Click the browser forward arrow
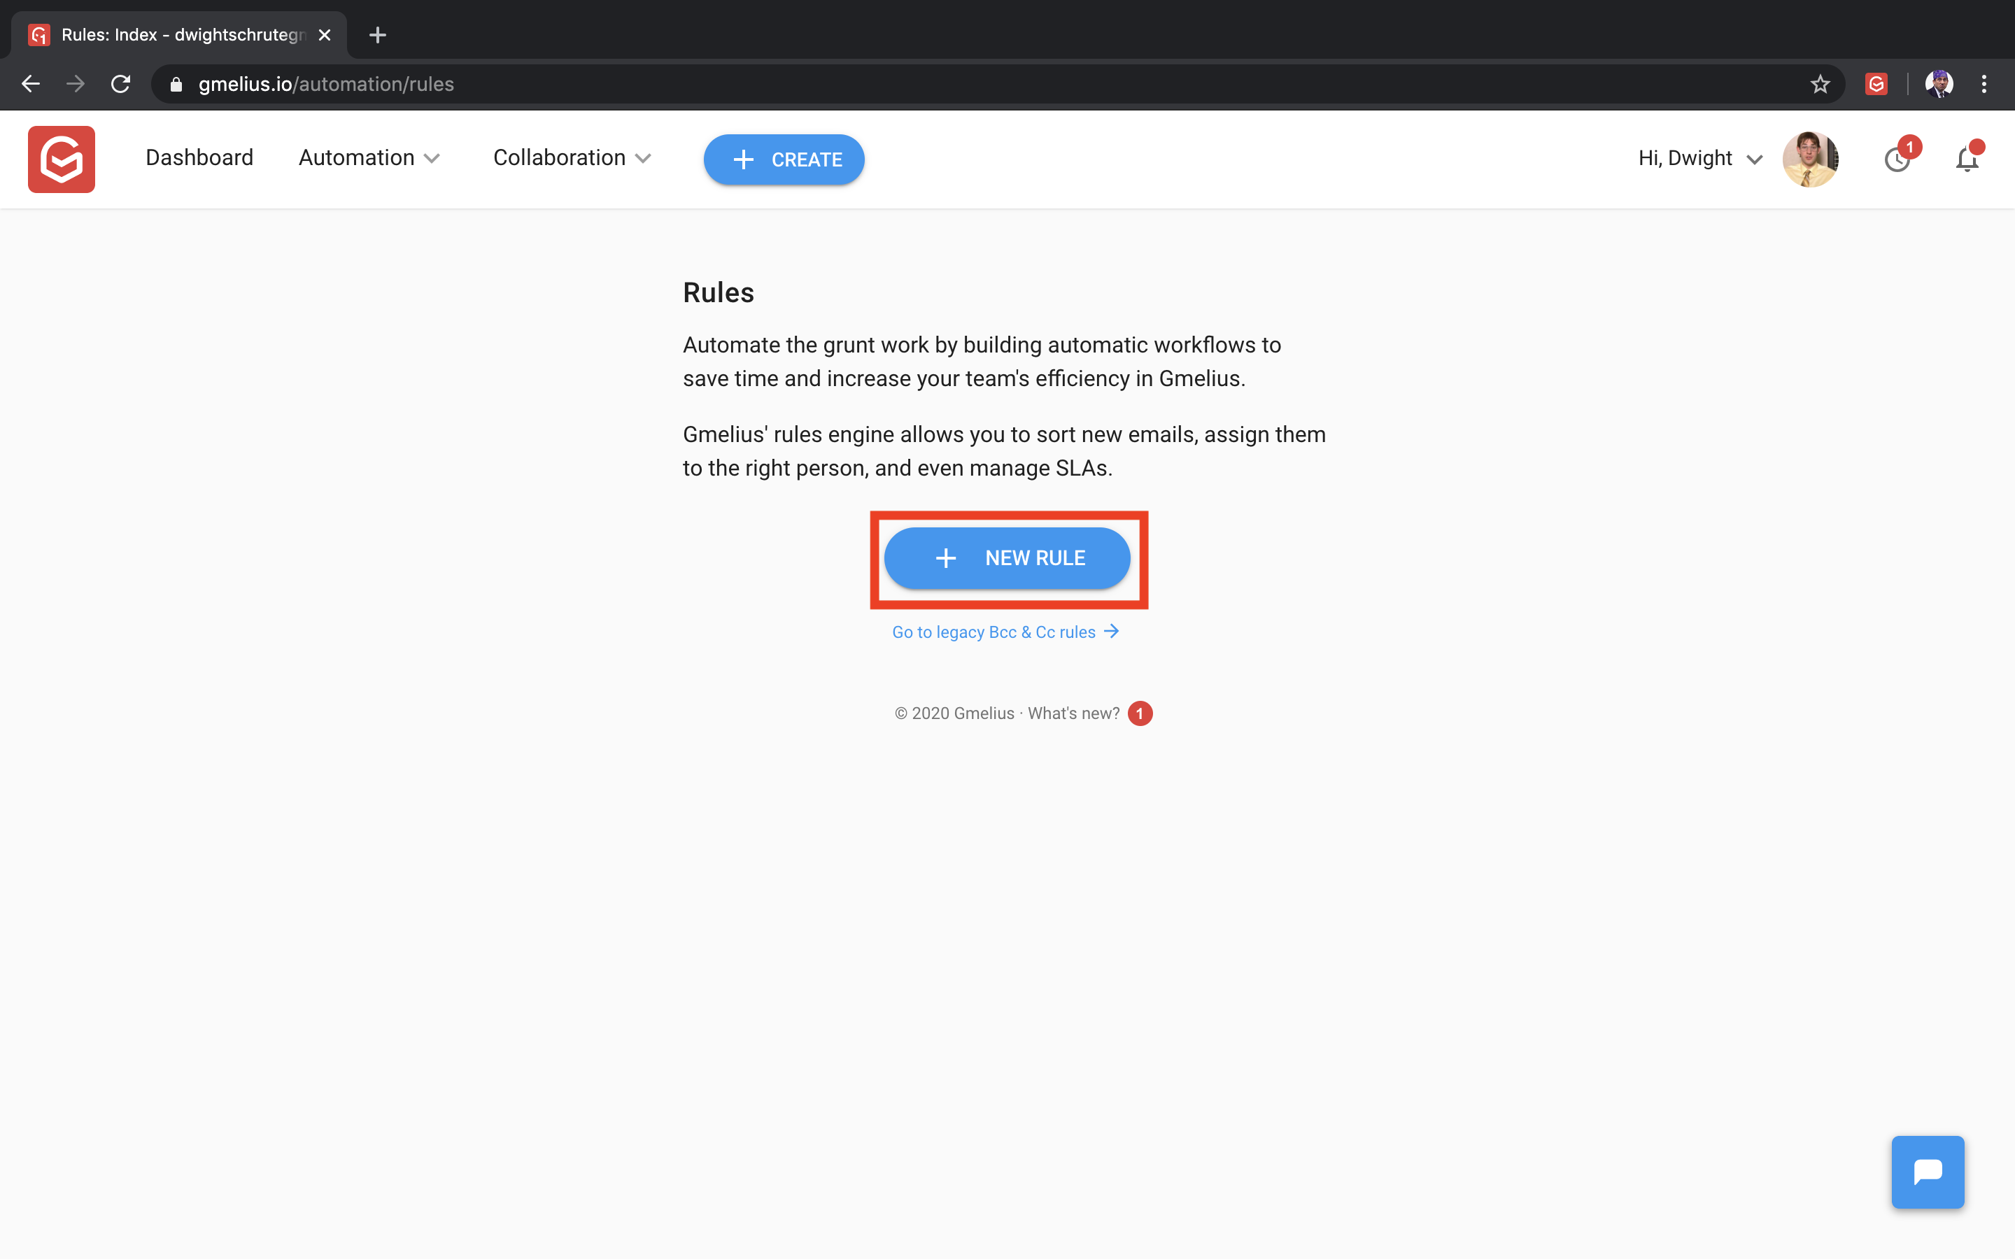Screen dimensions: 2015x1259 pos(76,84)
